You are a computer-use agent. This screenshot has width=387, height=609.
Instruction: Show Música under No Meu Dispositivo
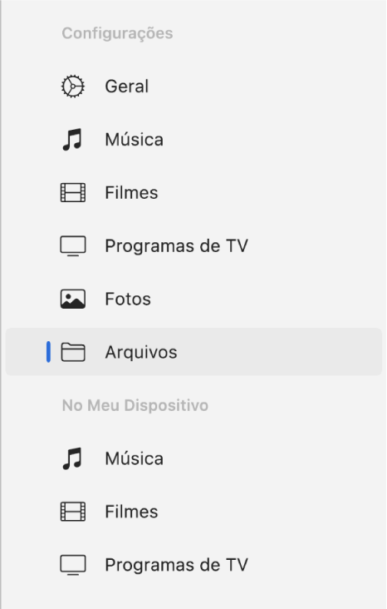(193, 458)
